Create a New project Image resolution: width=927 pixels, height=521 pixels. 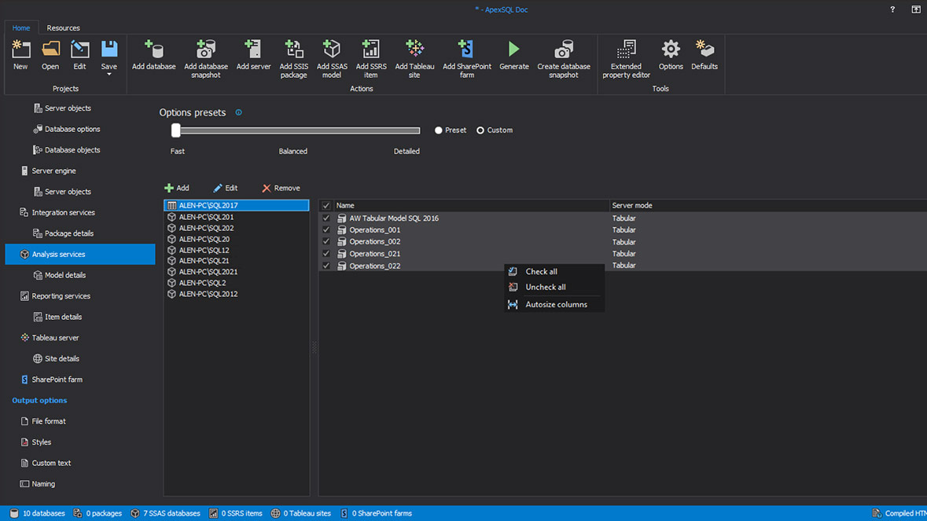tap(20, 55)
